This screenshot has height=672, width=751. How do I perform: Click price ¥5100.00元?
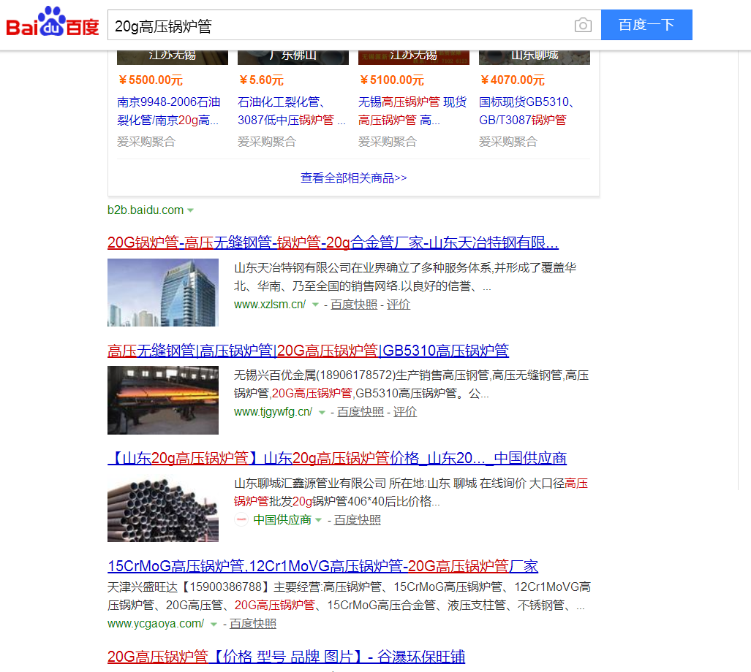pyautogui.click(x=392, y=80)
